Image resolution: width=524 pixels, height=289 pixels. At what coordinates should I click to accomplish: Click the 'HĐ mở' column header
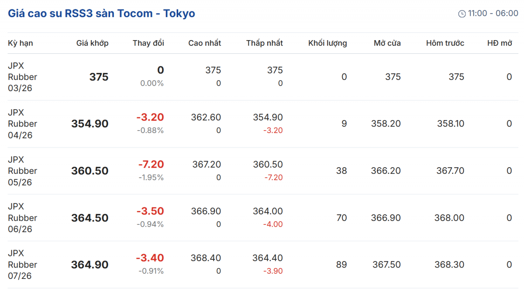tap(500, 43)
